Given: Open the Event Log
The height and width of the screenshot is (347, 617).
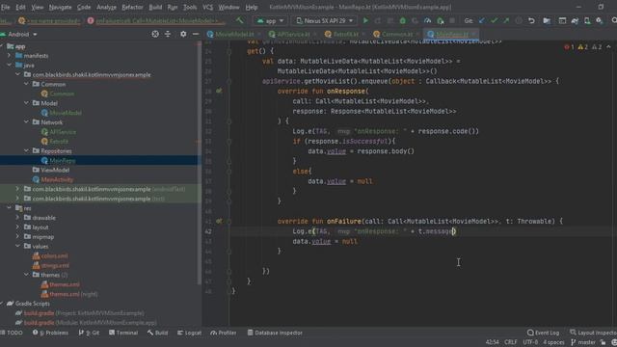Looking at the screenshot, I should [544, 333].
